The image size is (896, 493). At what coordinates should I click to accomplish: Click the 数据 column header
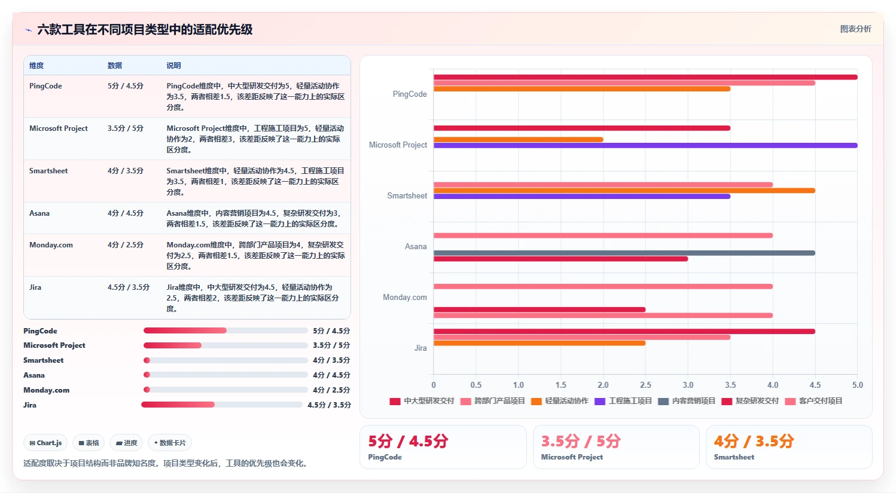pos(115,66)
